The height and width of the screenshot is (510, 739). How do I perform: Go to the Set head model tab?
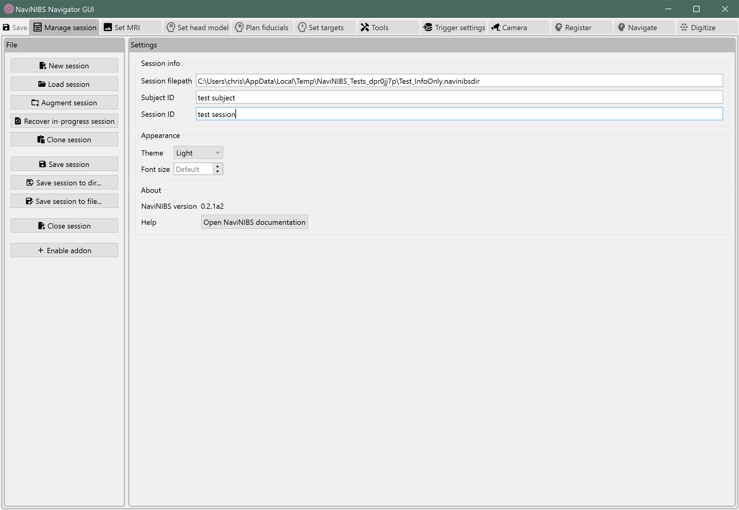(x=197, y=27)
